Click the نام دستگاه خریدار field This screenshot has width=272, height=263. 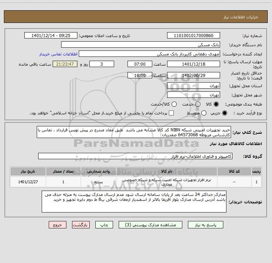click(140, 45)
